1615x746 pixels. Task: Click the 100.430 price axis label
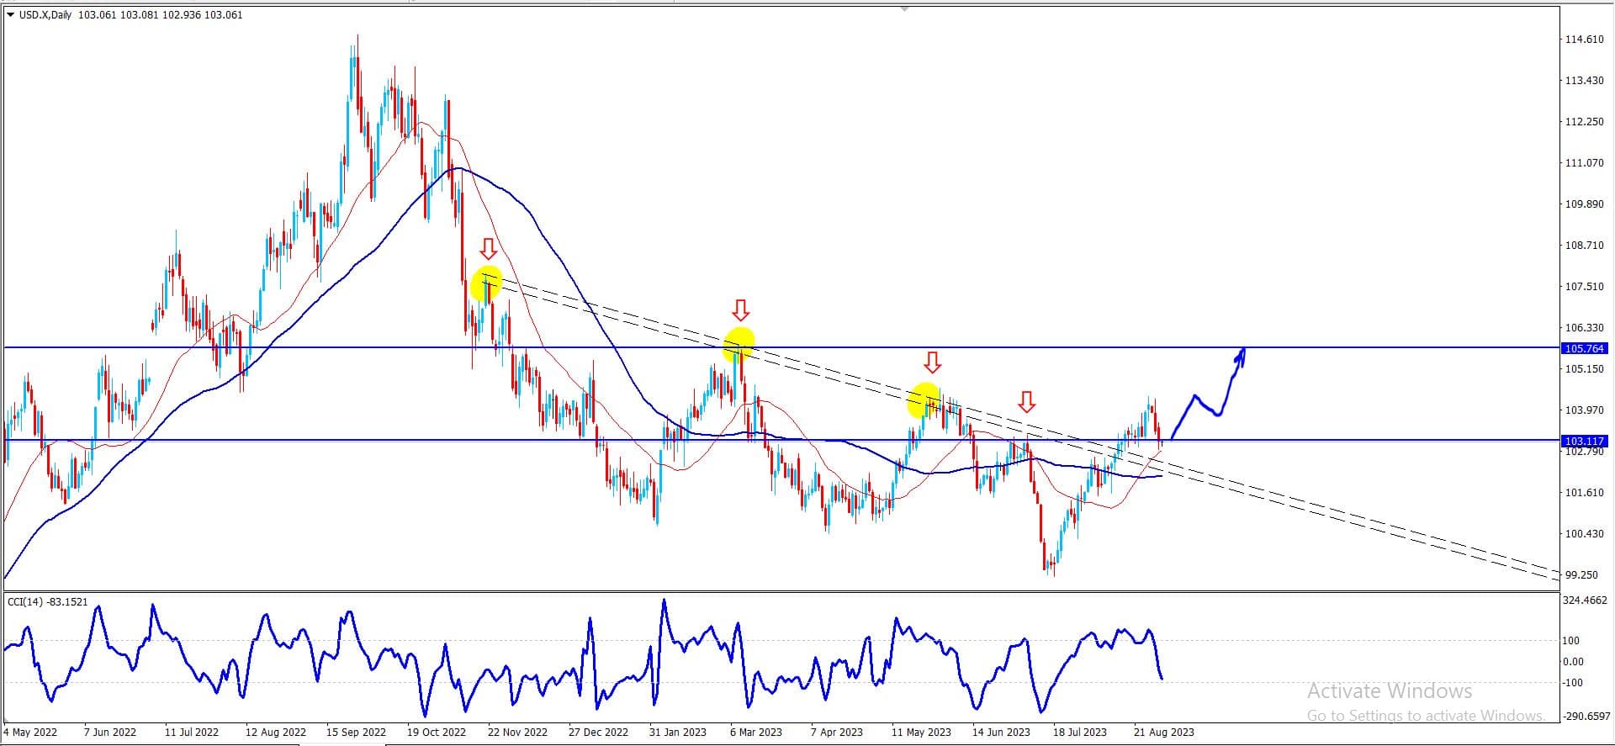[x=1584, y=534]
